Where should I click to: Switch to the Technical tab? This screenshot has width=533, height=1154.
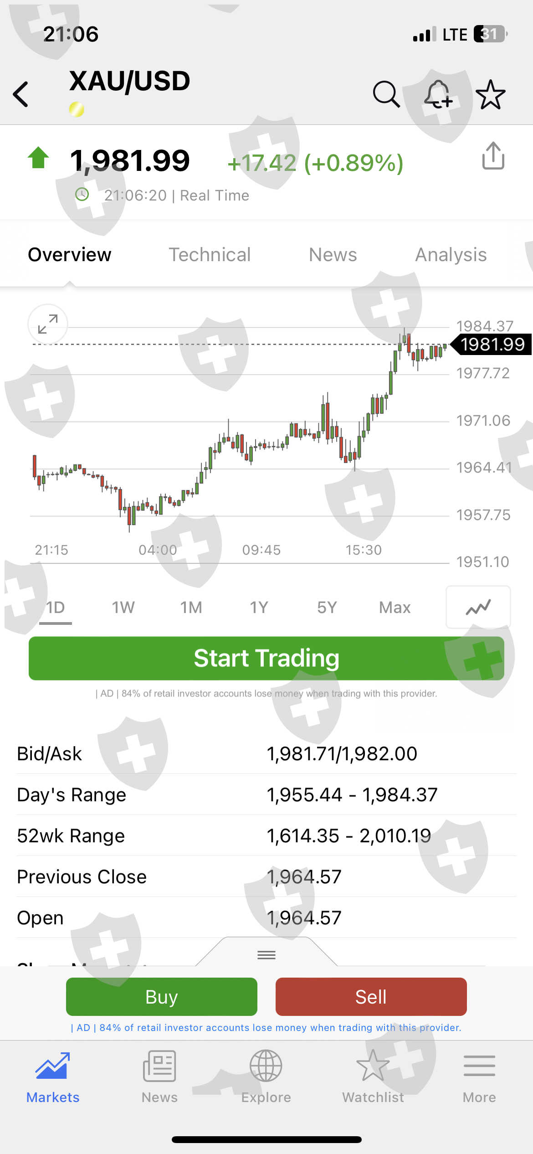210,255
